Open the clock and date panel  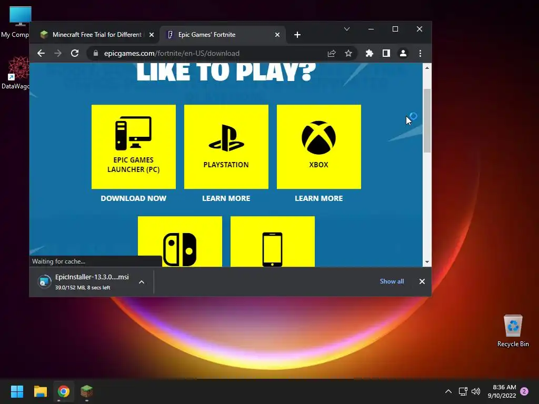tap(502, 391)
